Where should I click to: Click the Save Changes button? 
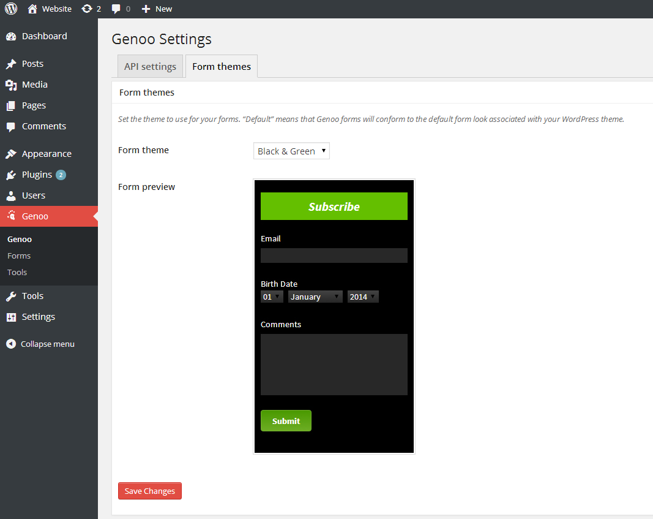pyautogui.click(x=150, y=491)
